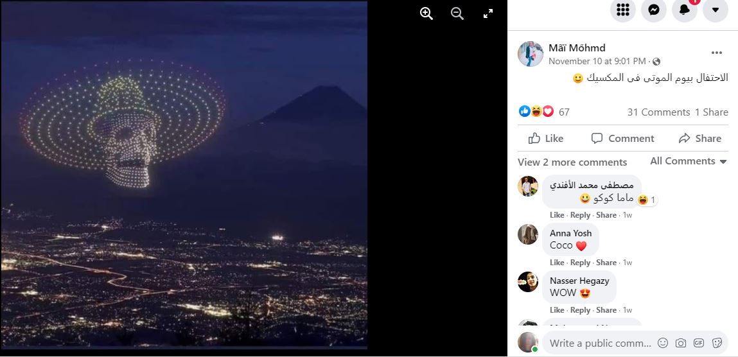Viewport: 738px width, 357px height.
Task: View 2 more comments
Action: click(572, 162)
